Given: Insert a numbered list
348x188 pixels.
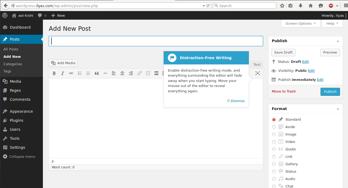Looking at the screenshot, I should (x=88, y=73).
